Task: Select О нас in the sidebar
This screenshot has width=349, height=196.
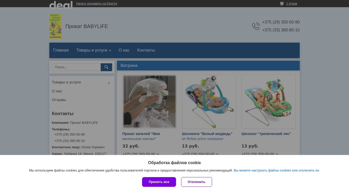Action: 57,91
